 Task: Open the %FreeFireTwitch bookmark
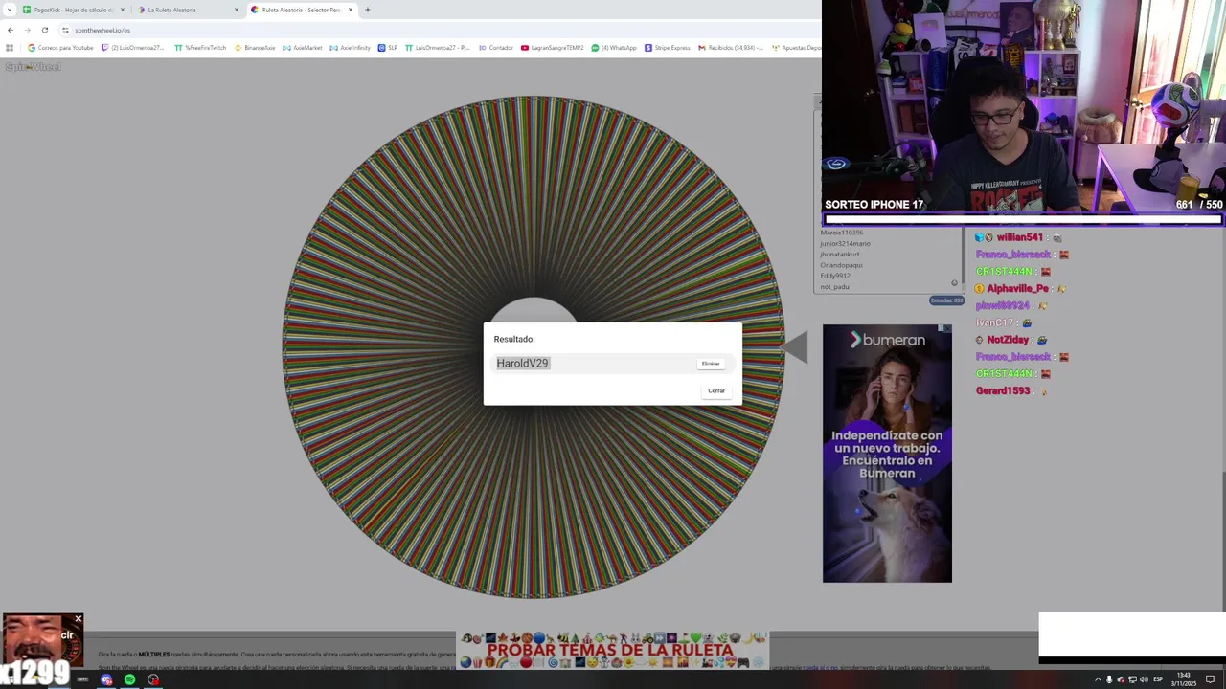click(200, 48)
